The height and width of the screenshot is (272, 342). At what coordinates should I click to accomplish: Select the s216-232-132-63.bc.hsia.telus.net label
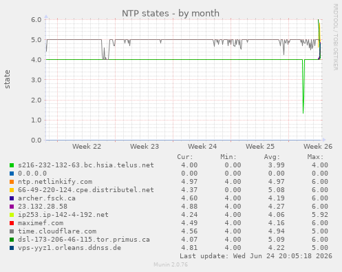pyautogui.click(x=86, y=165)
